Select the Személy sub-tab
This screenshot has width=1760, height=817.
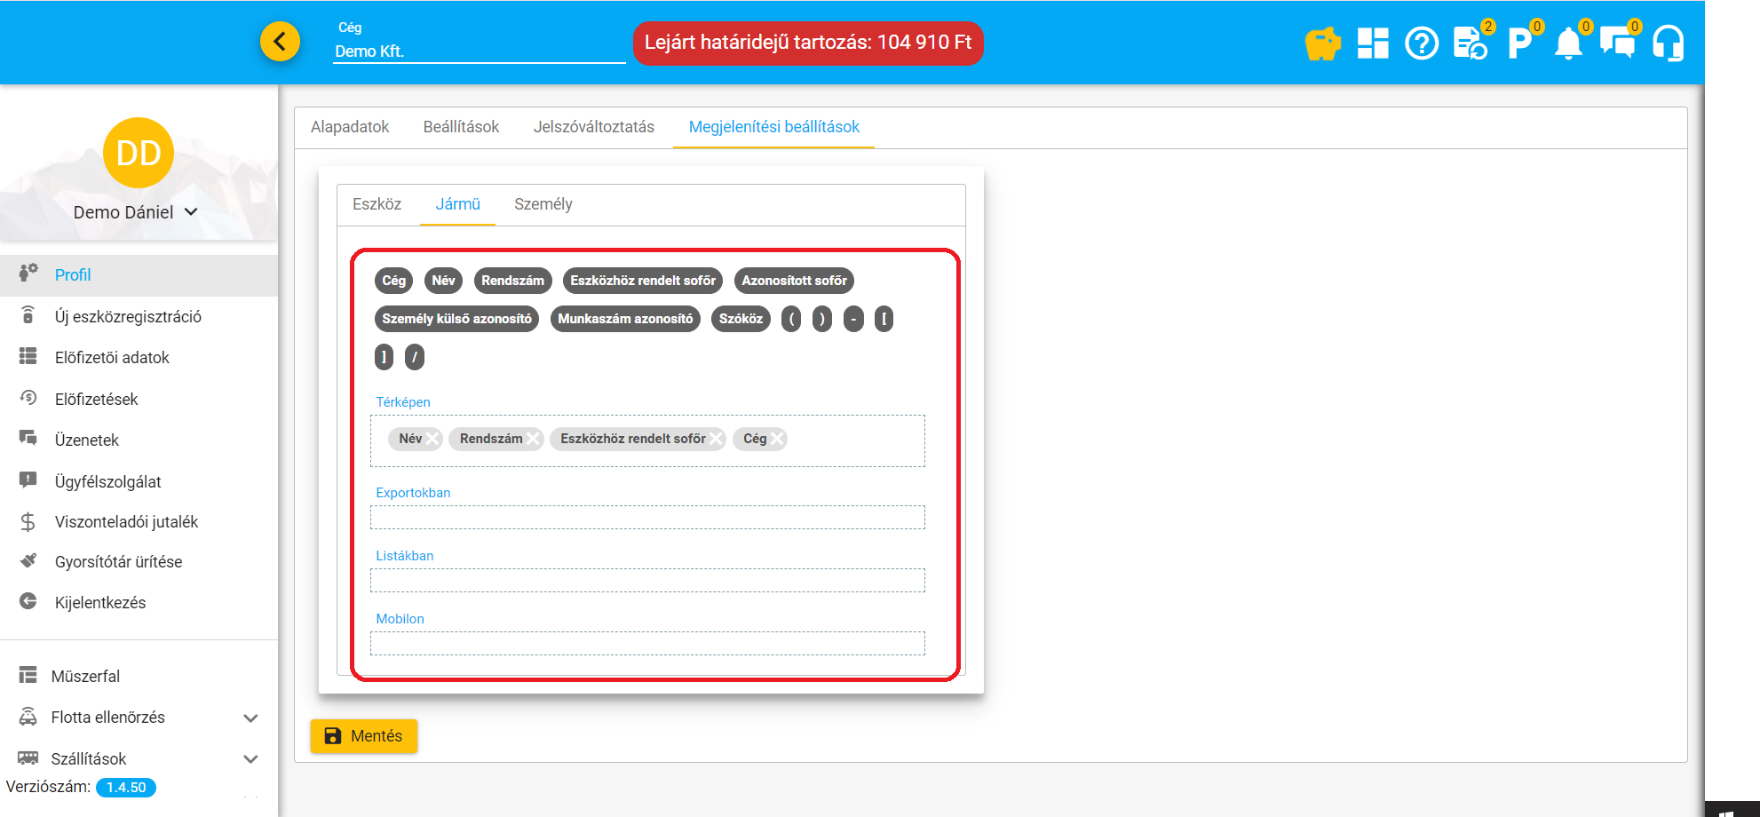(x=543, y=204)
